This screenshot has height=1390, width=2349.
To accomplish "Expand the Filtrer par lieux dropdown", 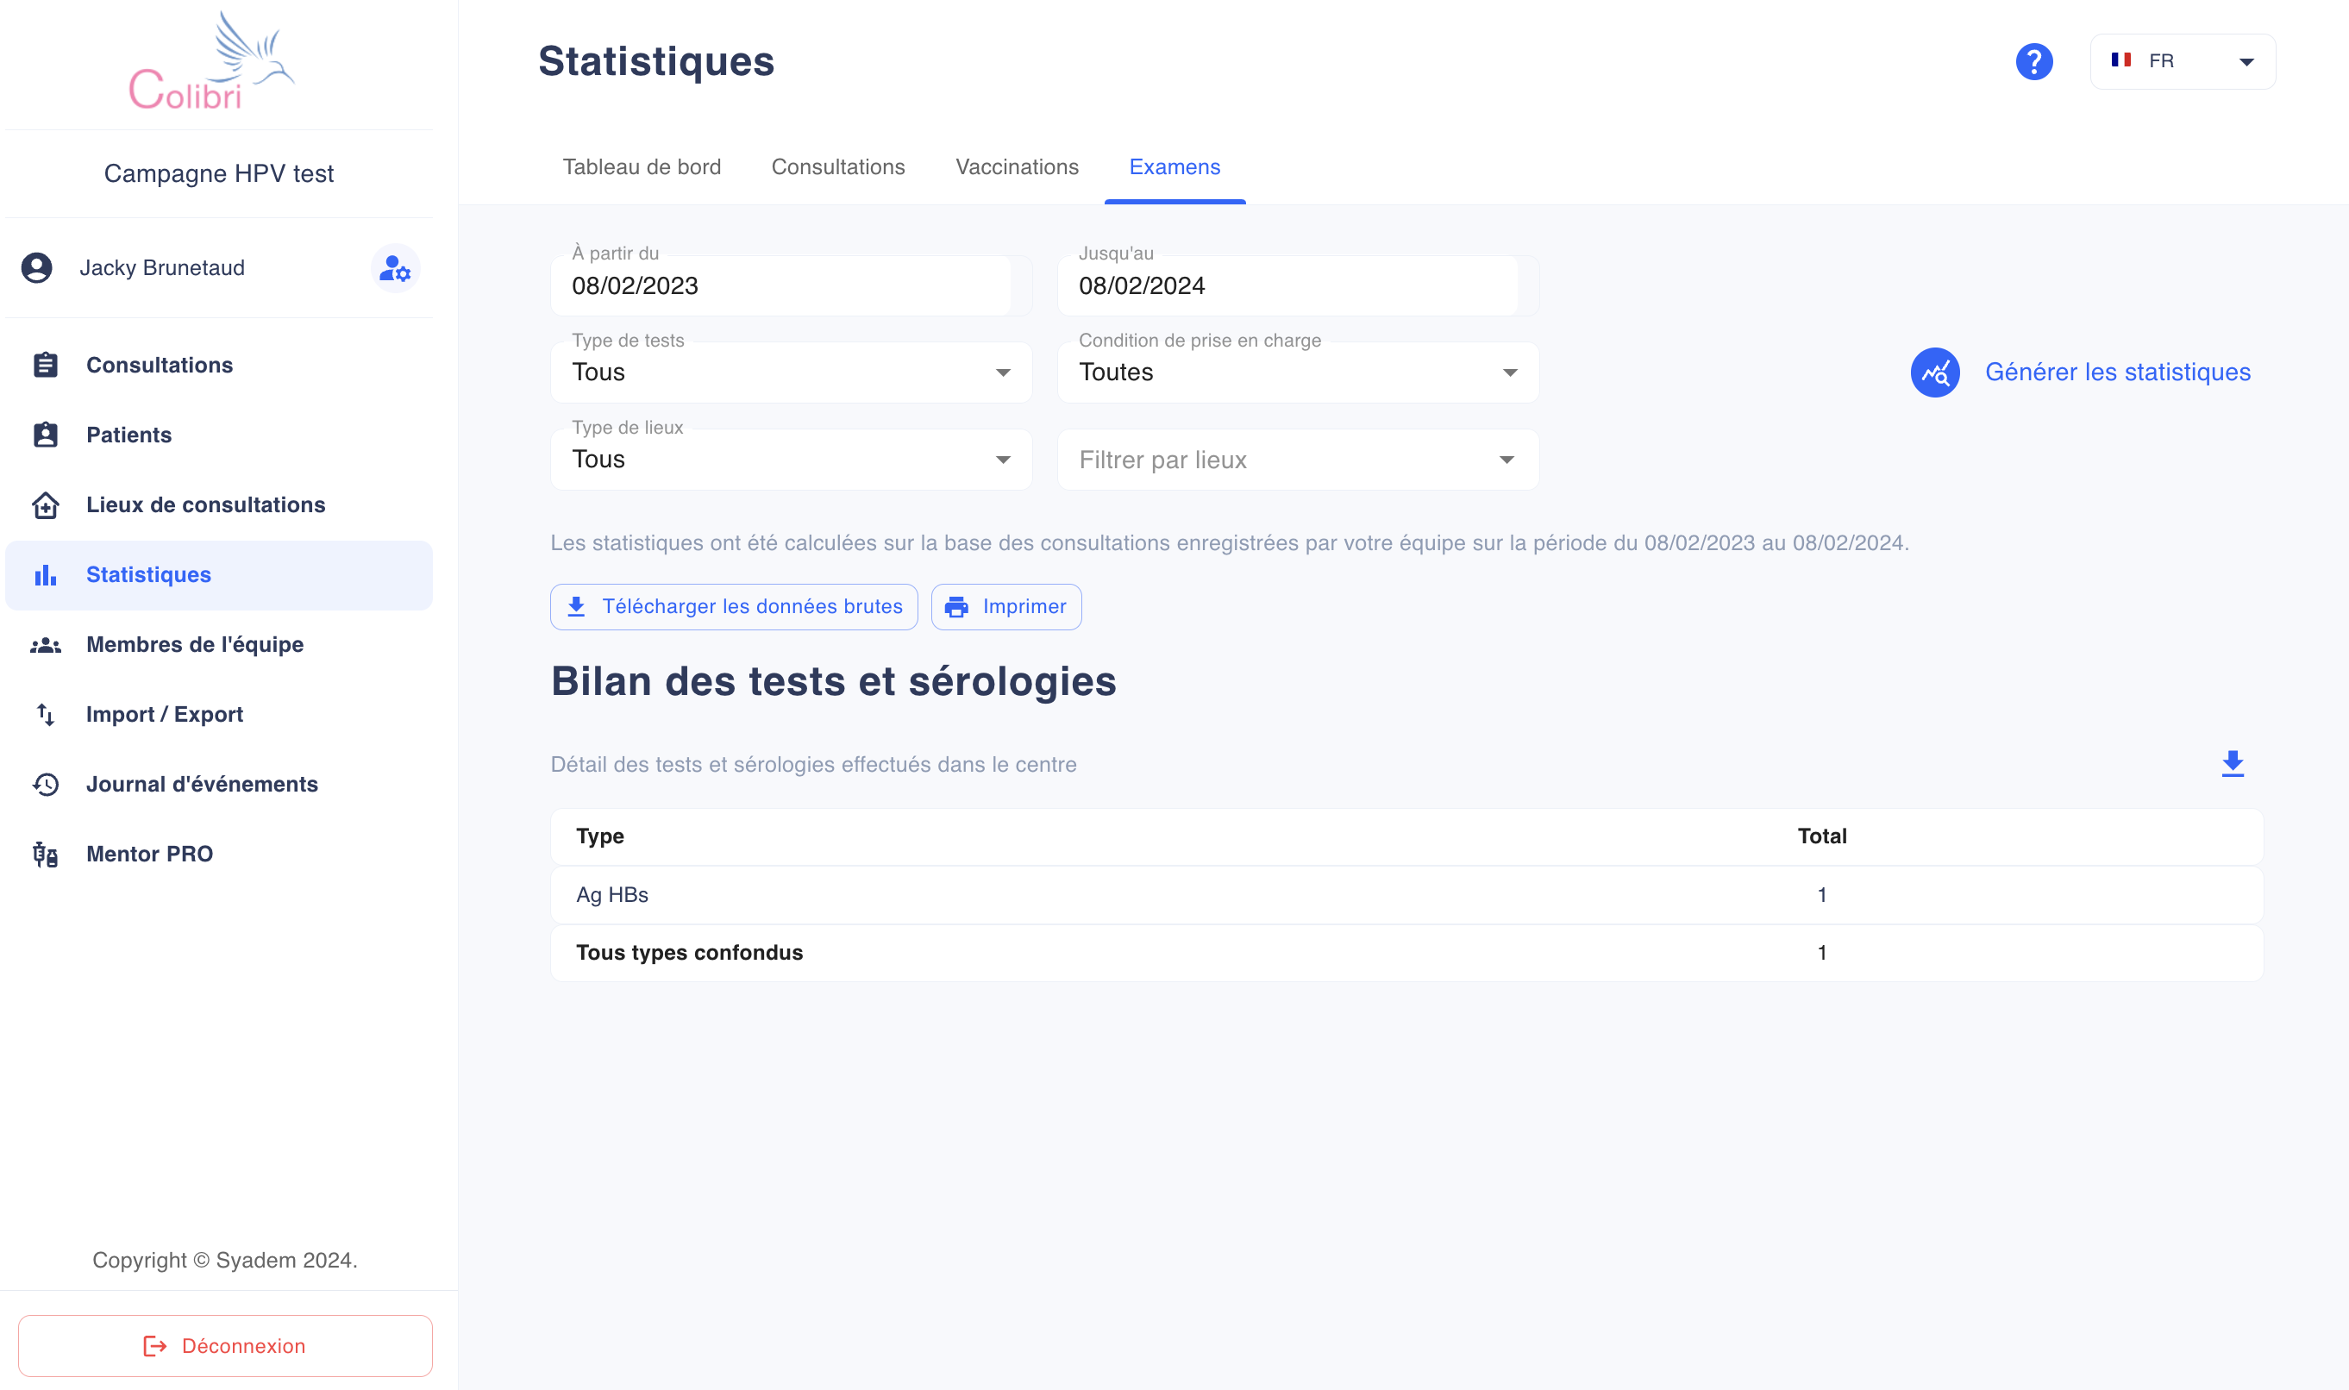I will point(1298,460).
